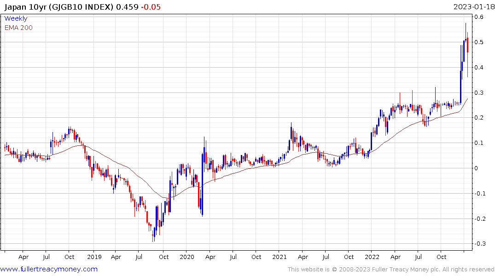Click the '0.3' y-axis label
Screen dimensions: 495x276
[479, 93]
